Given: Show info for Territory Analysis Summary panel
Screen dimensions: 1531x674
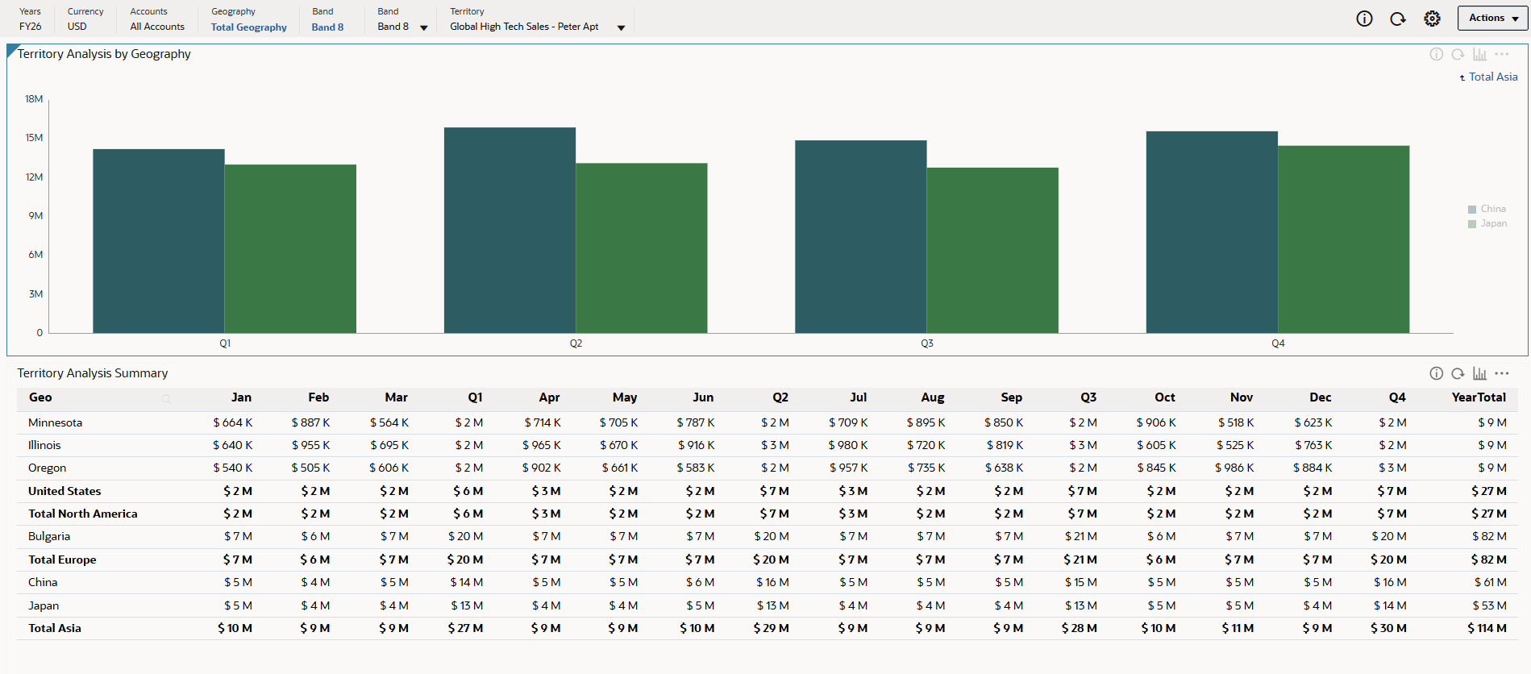Looking at the screenshot, I should click(1436, 373).
